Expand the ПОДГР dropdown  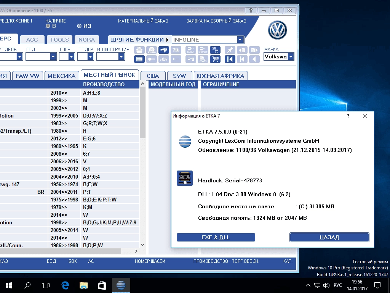[90, 57]
